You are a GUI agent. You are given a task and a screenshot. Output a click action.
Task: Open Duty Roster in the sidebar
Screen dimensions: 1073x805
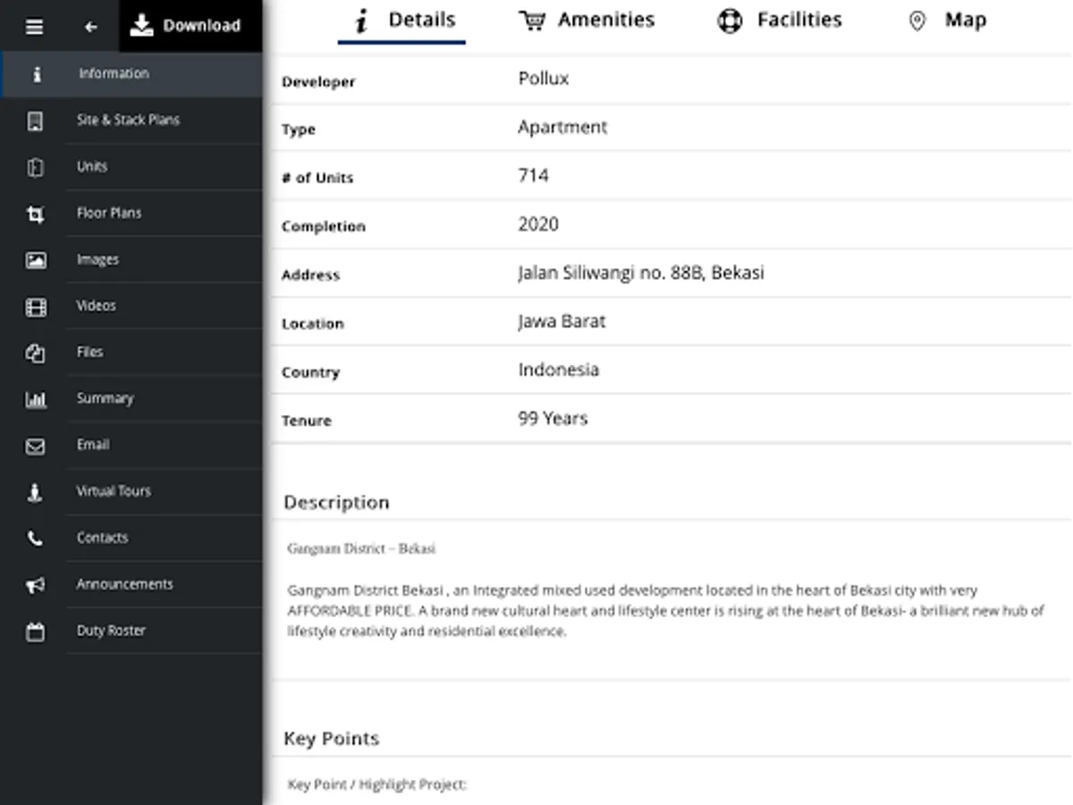[111, 631]
